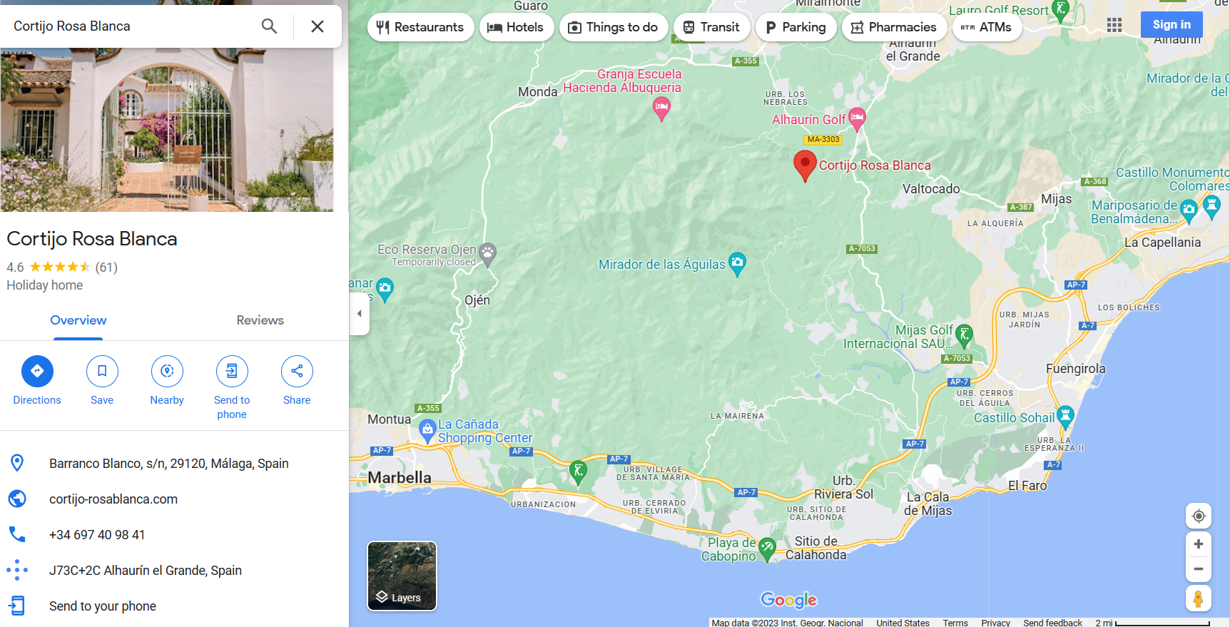Click United States in map footer

coord(903,623)
